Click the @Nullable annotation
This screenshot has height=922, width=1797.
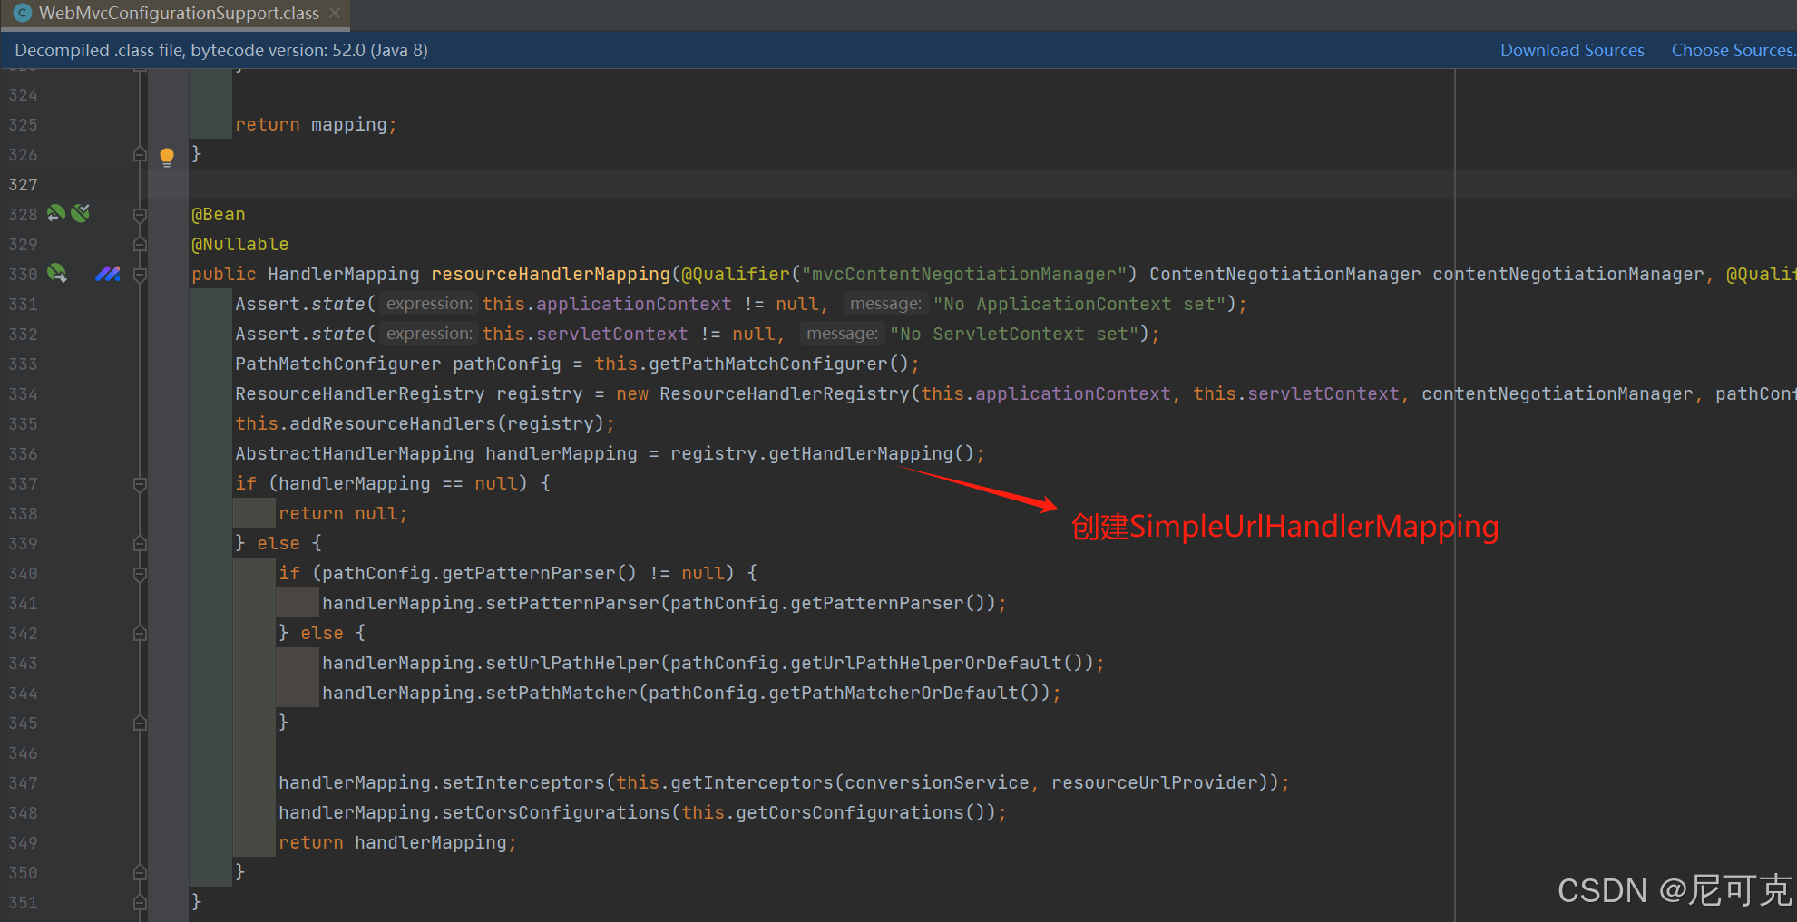pos(240,244)
